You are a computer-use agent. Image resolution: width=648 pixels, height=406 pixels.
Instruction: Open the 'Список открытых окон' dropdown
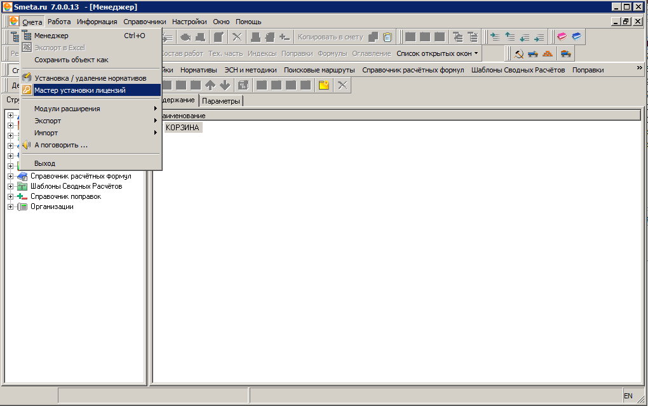point(437,53)
